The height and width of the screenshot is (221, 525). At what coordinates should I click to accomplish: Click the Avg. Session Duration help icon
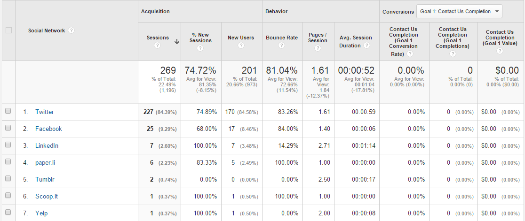366,46
